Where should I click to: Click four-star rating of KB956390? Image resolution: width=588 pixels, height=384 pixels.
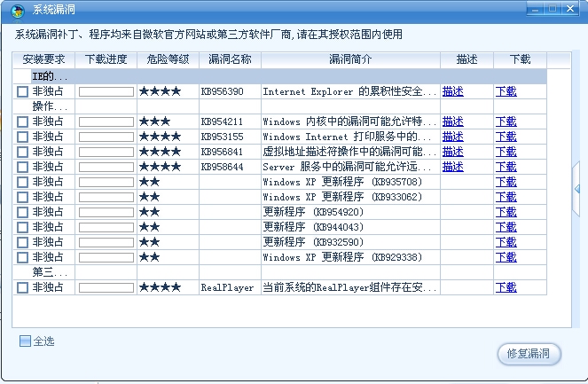pyautogui.click(x=161, y=91)
